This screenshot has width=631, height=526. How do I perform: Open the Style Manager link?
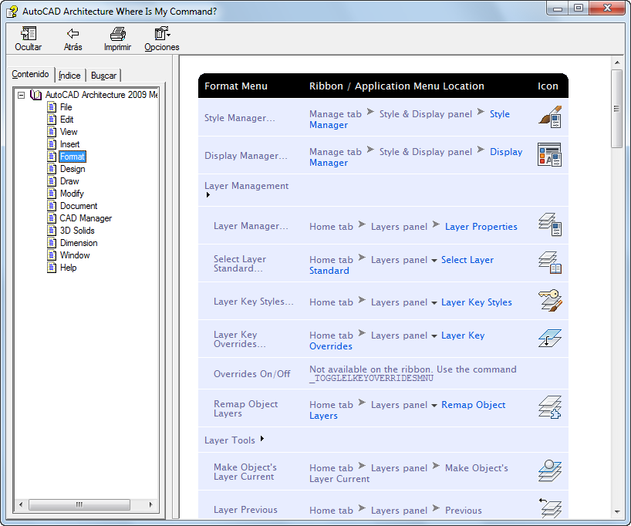point(410,120)
